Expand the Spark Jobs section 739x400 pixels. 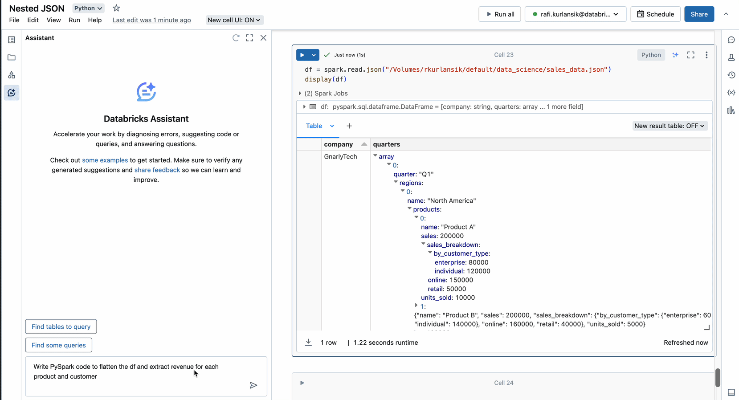[300, 94]
